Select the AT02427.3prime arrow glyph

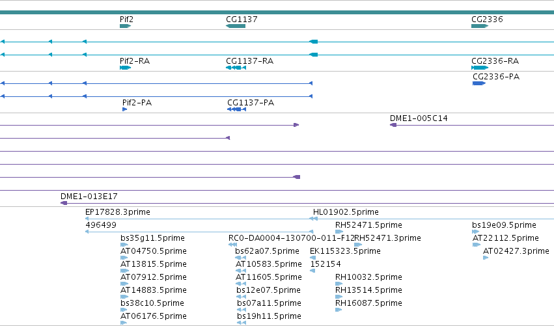(x=486, y=258)
